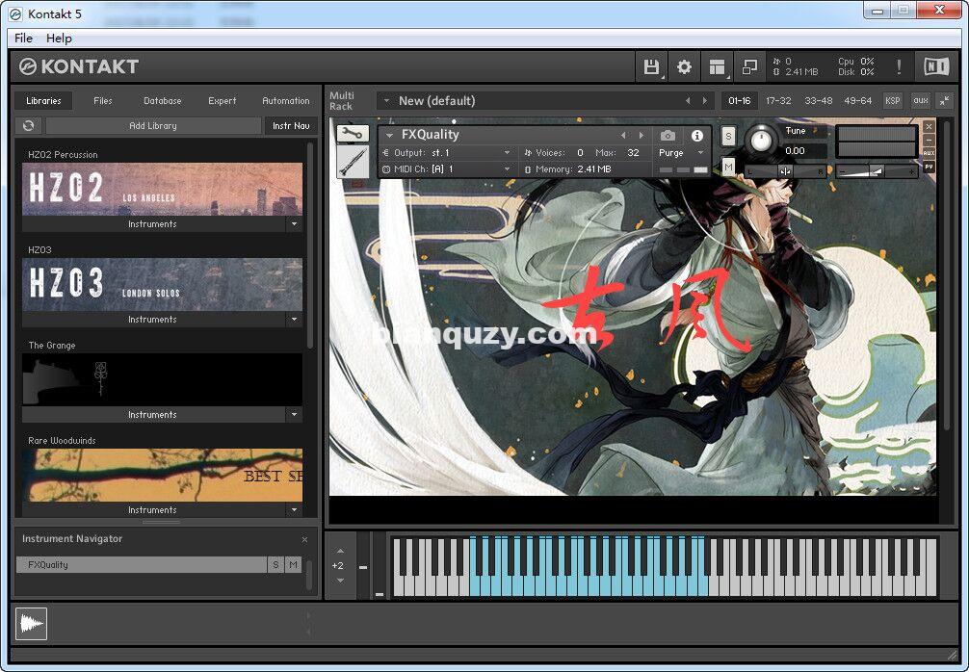This screenshot has height=672, width=969.
Task: Toggle instrument AUX sends button
Action: click(929, 153)
